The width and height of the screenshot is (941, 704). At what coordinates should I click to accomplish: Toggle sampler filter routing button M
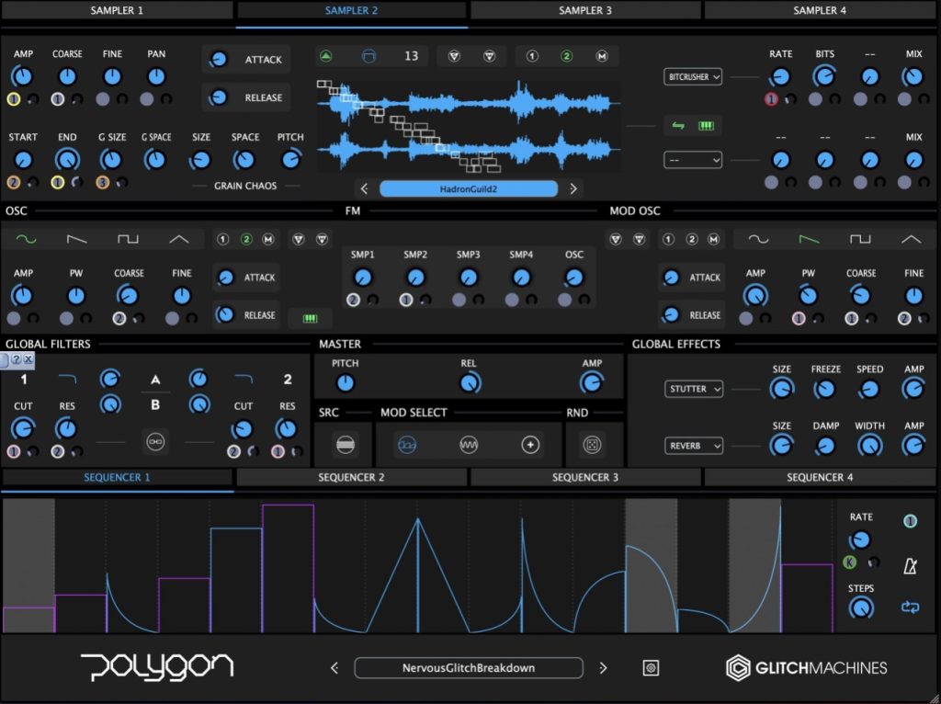click(602, 56)
